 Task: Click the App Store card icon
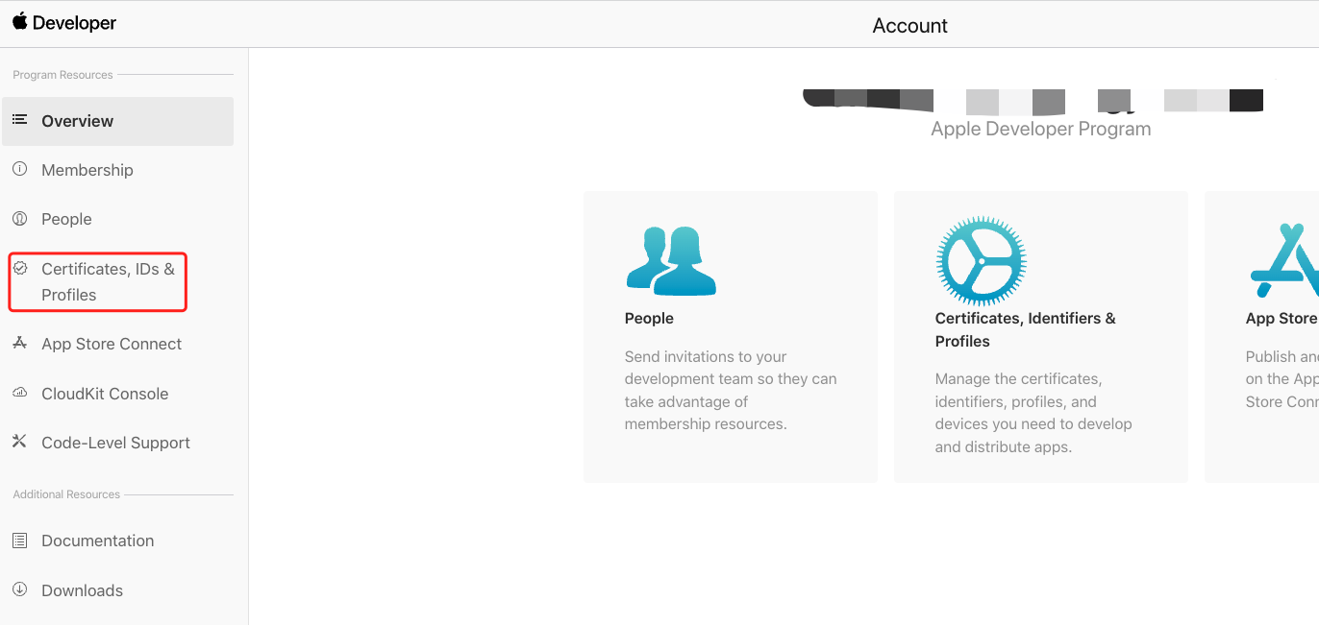[x=1284, y=260]
